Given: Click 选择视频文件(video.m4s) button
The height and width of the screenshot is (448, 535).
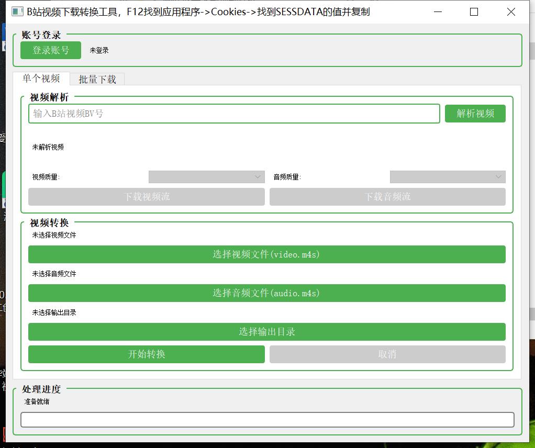Looking at the screenshot, I should (x=267, y=254).
